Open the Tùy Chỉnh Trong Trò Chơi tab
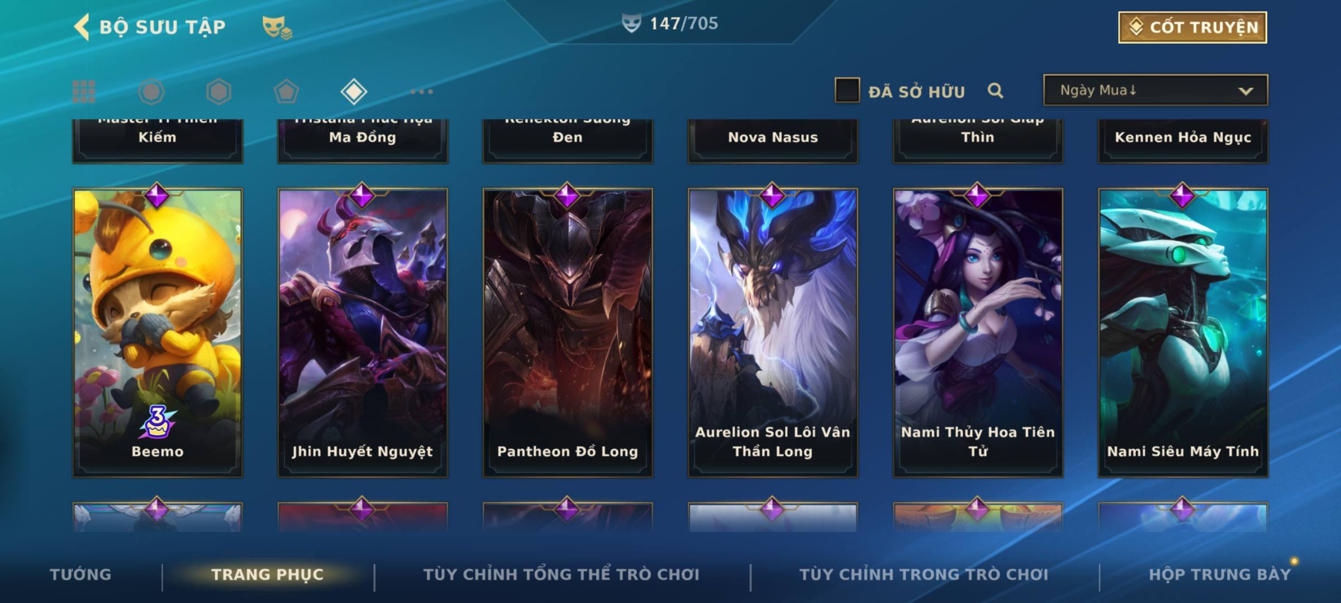This screenshot has width=1341, height=603. (924, 575)
